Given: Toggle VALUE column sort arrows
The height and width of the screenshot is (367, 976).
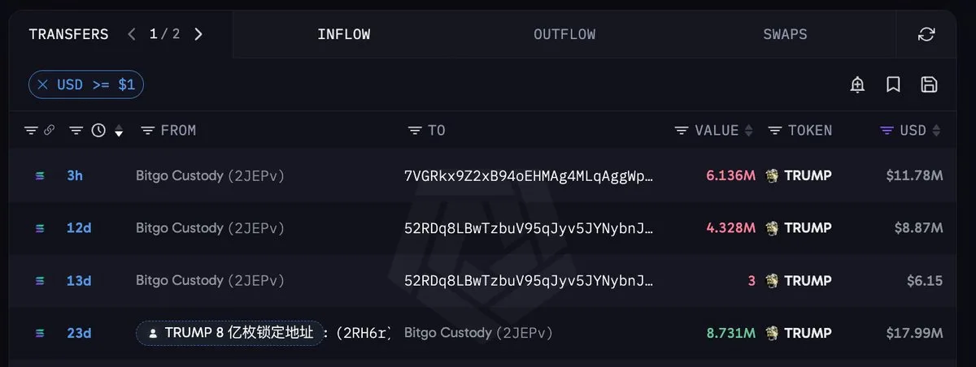Looking at the screenshot, I should (749, 130).
